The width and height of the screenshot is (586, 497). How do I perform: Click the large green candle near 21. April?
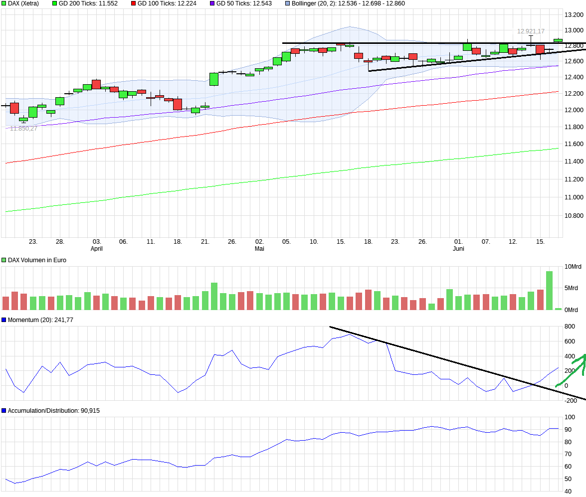(x=214, y=79)
